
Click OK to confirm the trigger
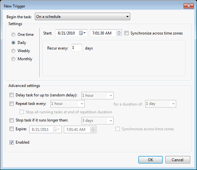tap(150, 160)
